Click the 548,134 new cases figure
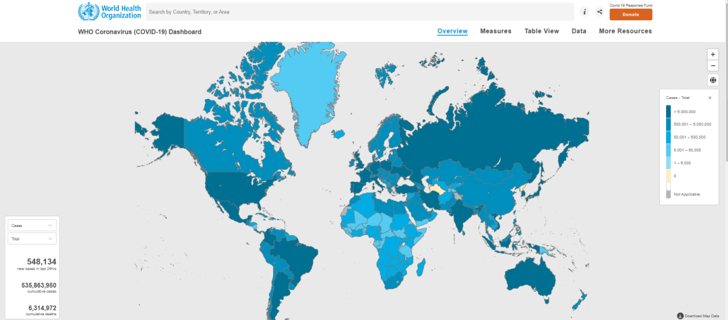The width and height of the screenshot is (728, 320). click(41, 262)
